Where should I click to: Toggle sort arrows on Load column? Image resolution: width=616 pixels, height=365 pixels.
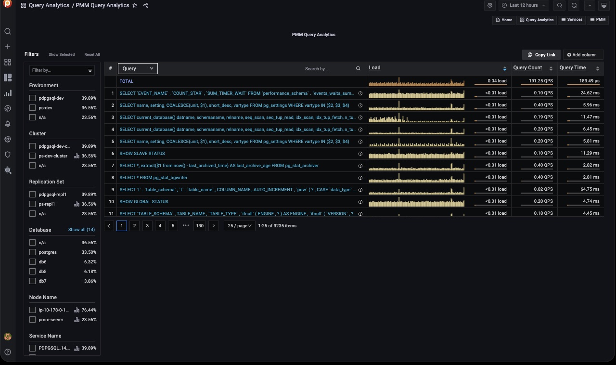click(x=505, y=69)
